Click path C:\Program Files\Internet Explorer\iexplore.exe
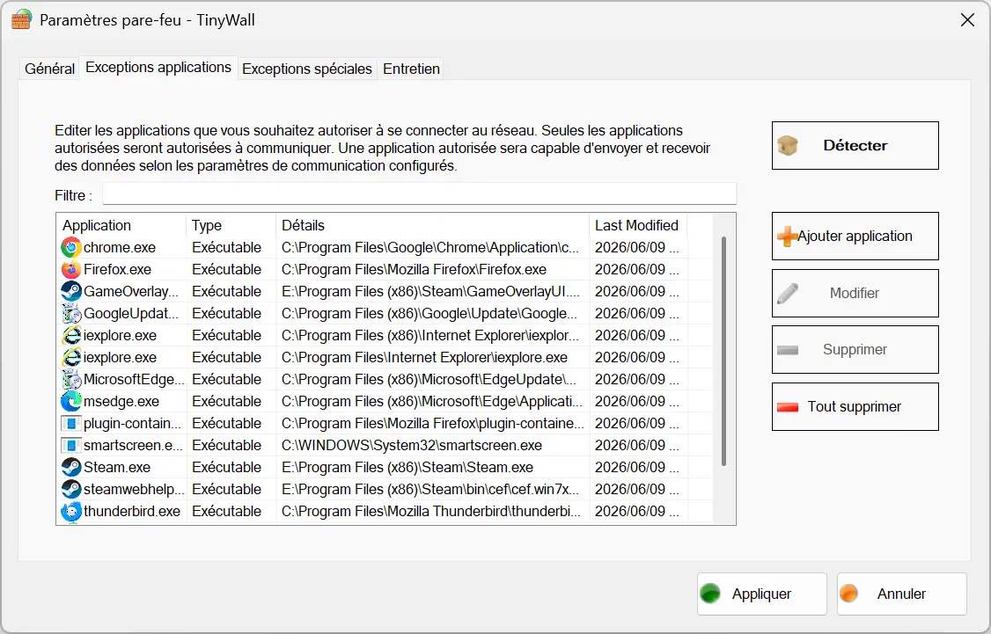The image size is (991, 634). (x=424, y=357)
